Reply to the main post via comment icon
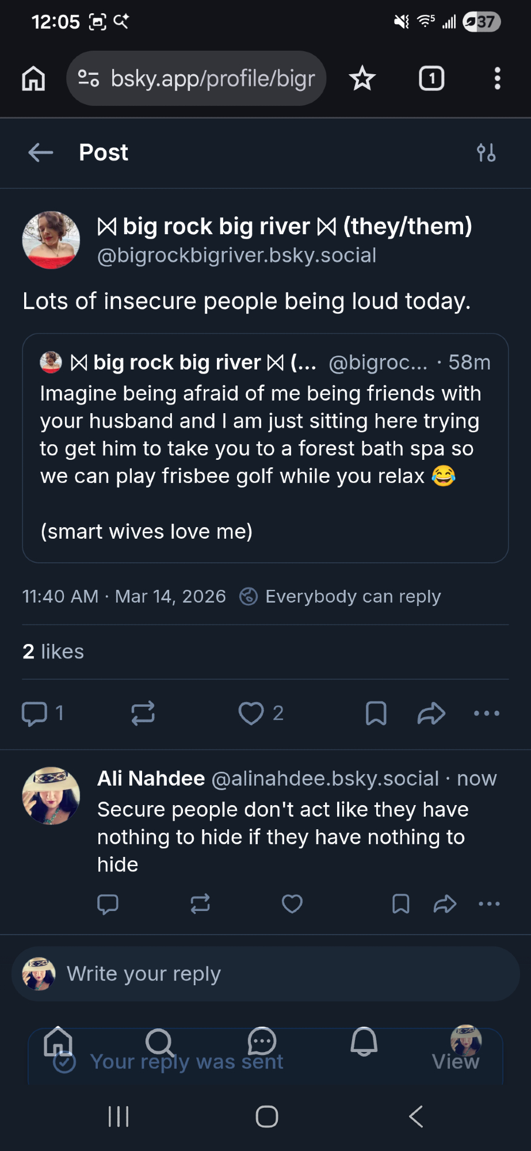 point(35,714)
